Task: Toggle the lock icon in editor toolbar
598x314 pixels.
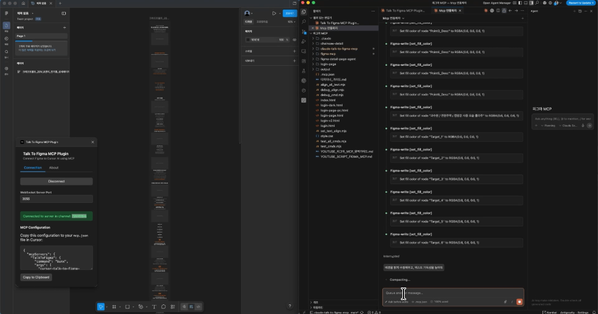Action: coord(504,11)
